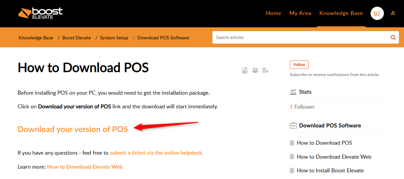Open submit a ticket via helpdesk link

coord(157,153)
